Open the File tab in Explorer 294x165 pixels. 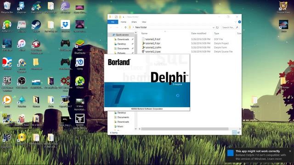click(x=113, y=22)
